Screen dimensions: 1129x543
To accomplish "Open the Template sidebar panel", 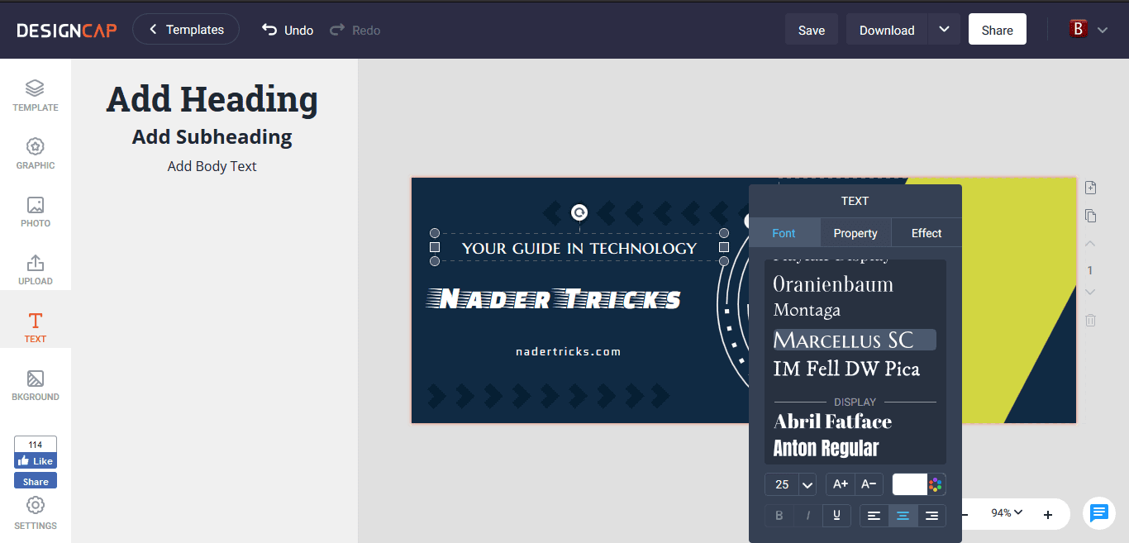I will pyautogui.click(x=36, y=96).
